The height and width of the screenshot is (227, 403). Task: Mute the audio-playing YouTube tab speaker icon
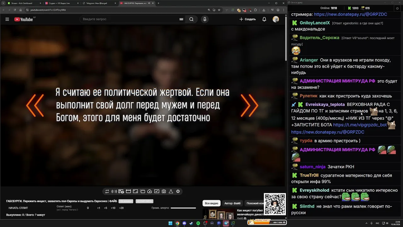pos(150,3)
